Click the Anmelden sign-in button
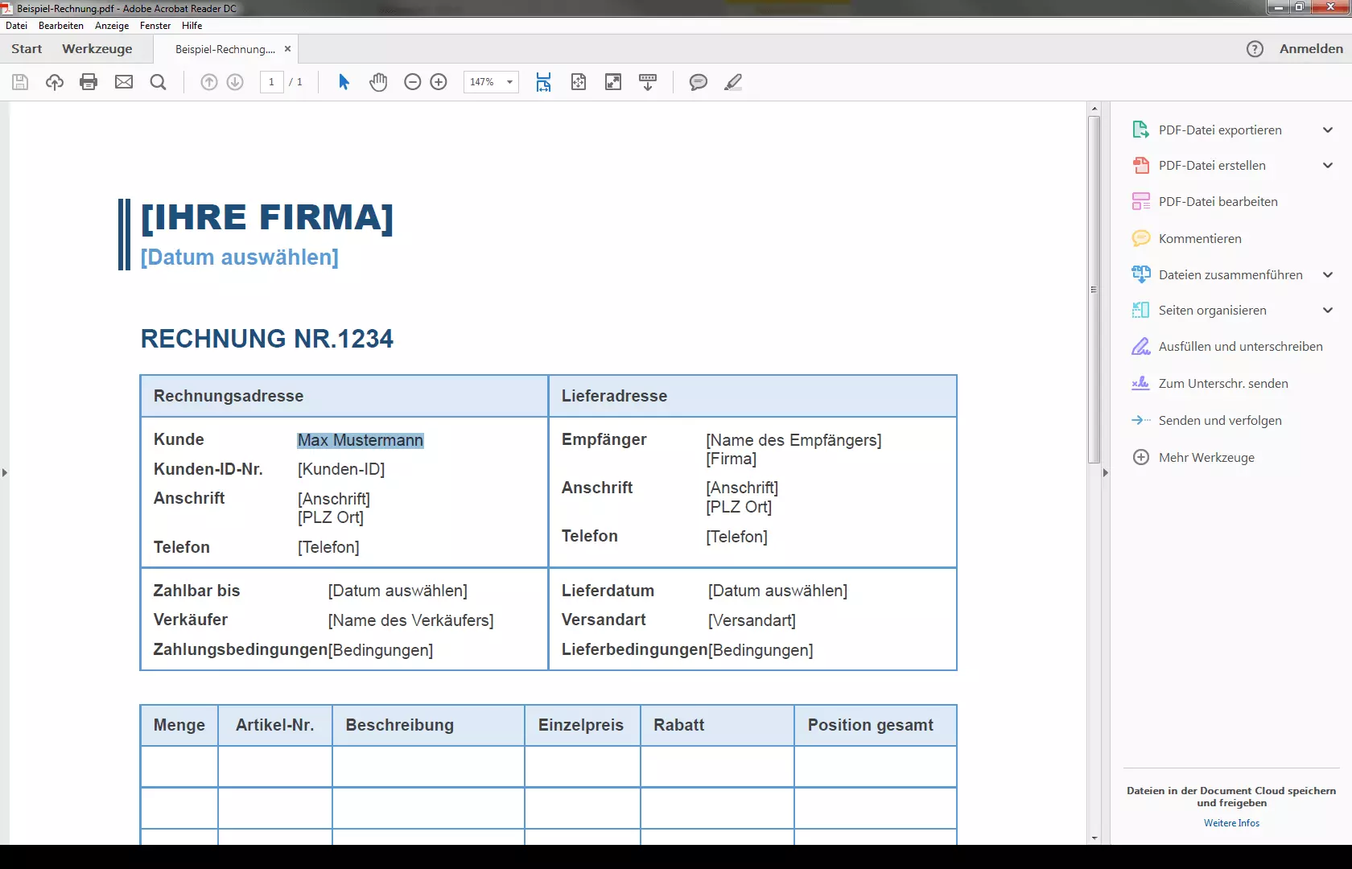The width and height of the screenshot is (1352, 869). click(1311, 49)
